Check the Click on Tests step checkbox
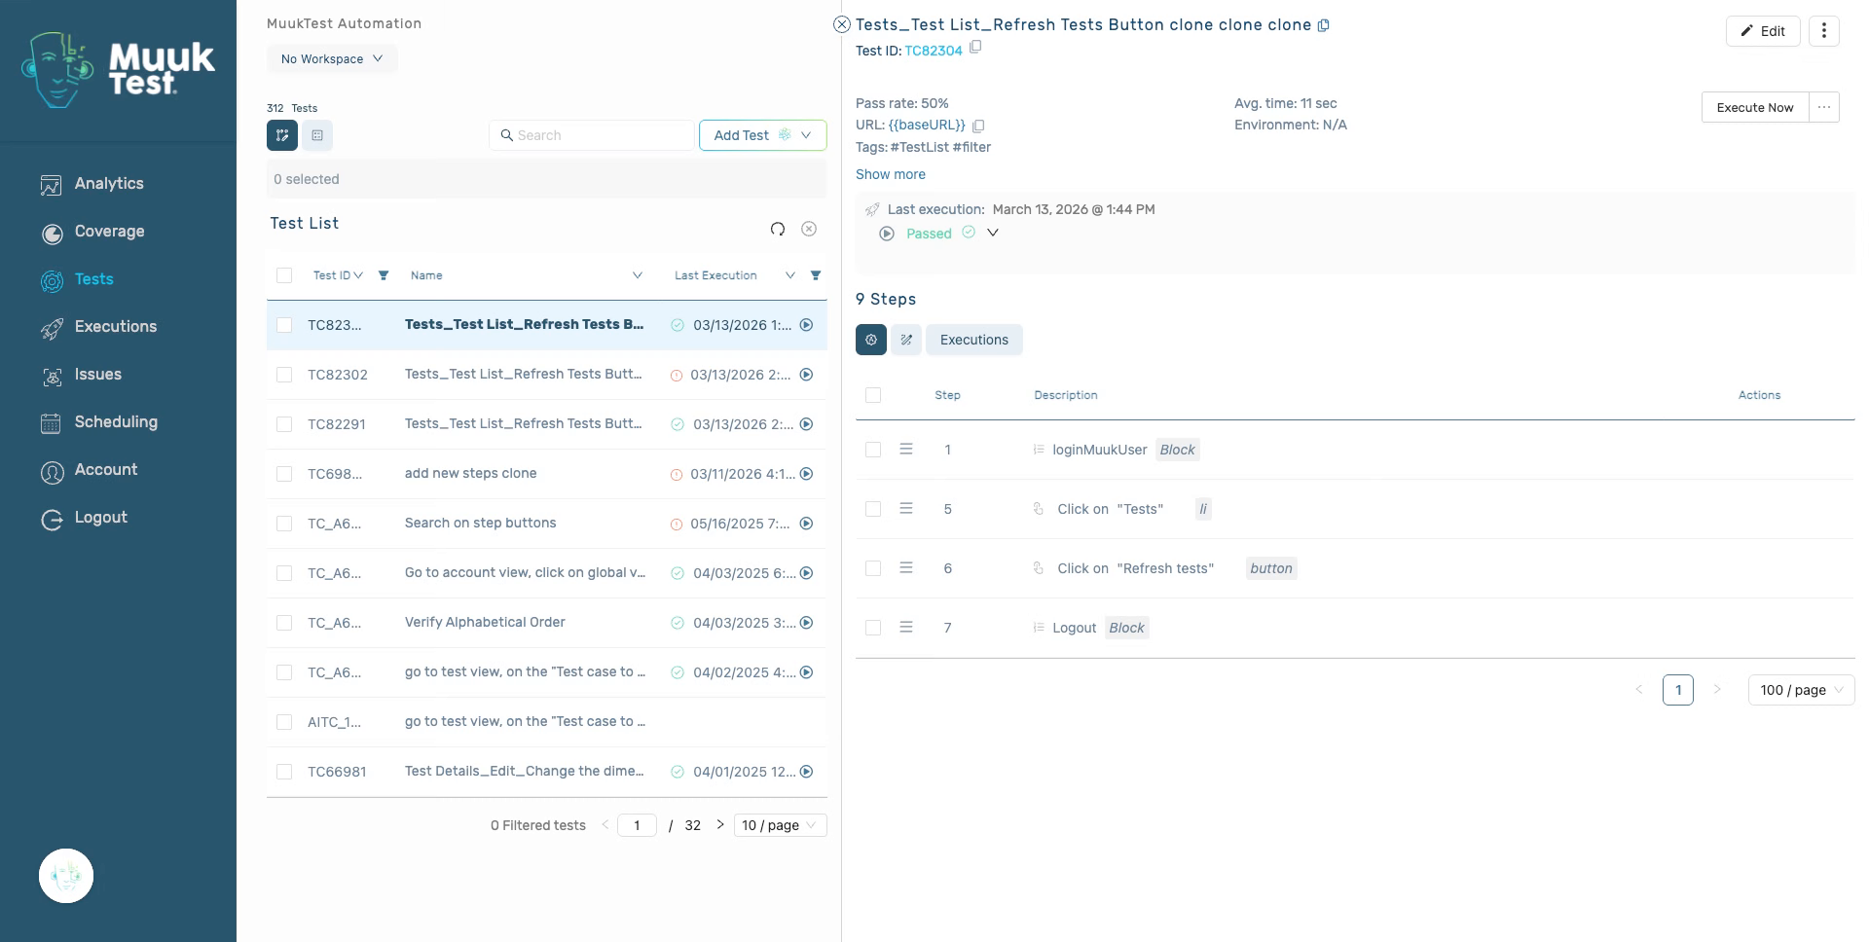The image size is (1869, 942). (x=873, y=509)
